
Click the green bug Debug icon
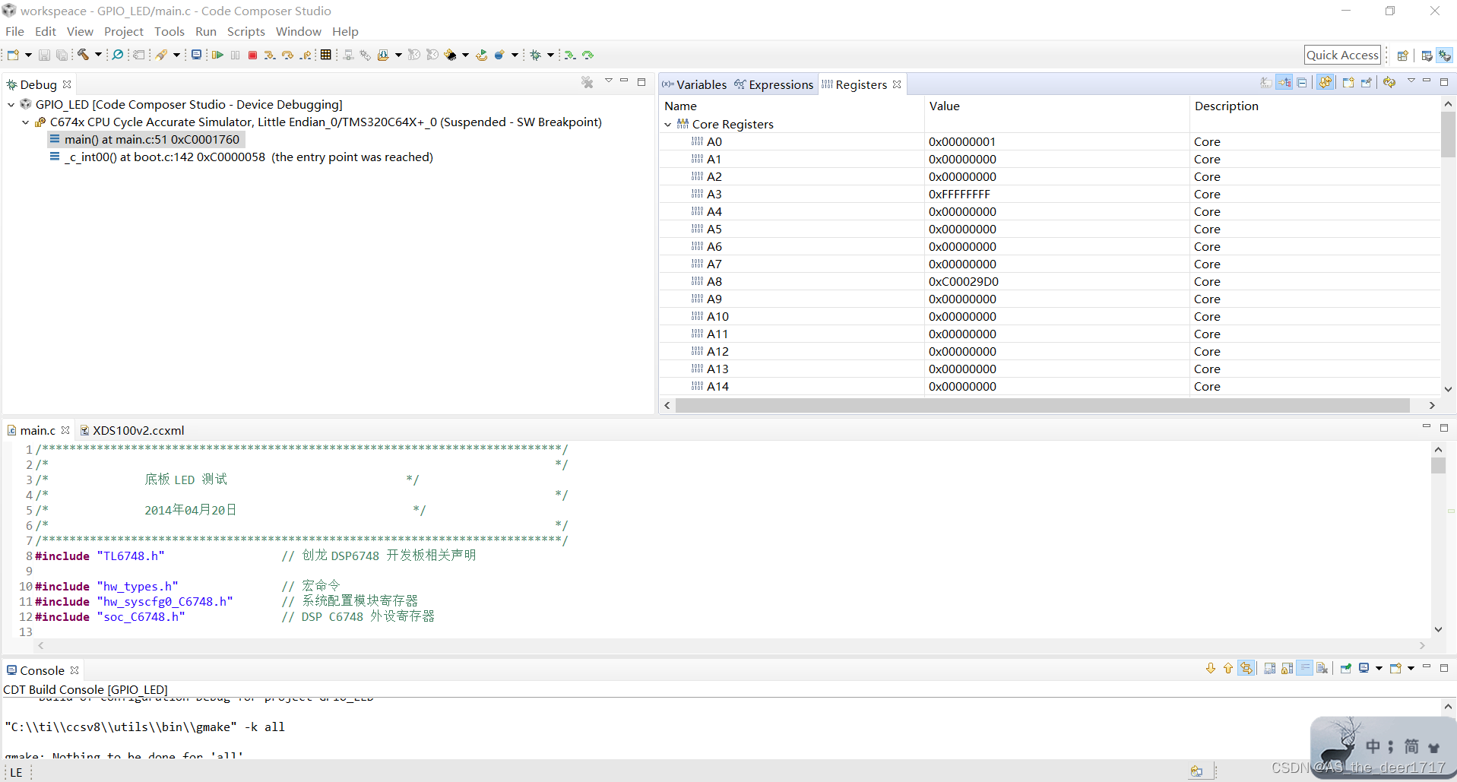[x=536, y=55]
